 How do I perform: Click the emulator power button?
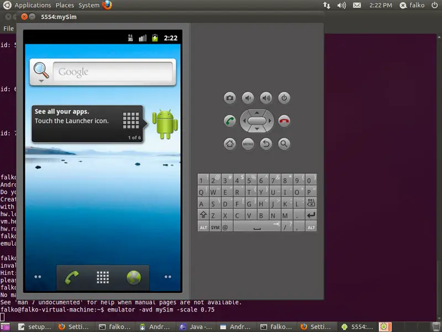[x=284, y=98]
